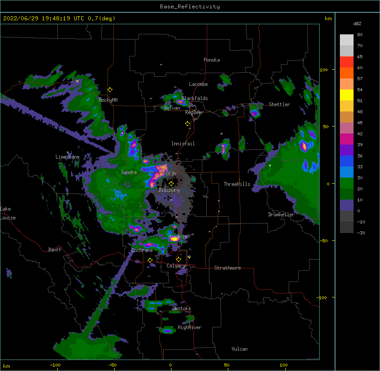Screen dimensions: 380x371
Task: Click the Limestone label
Action: coord(67,157)
